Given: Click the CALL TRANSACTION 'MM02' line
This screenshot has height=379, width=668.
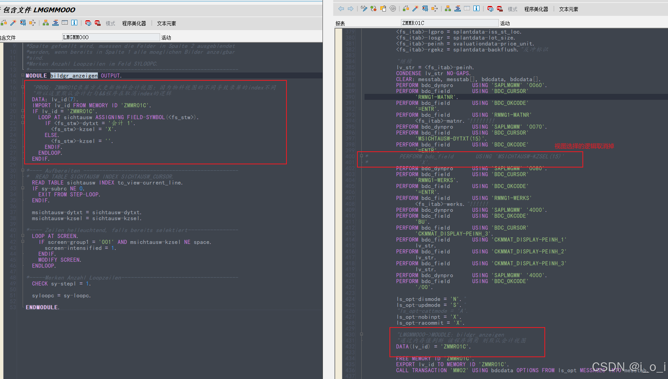Looking at the screenshot, I should point(523,370).
